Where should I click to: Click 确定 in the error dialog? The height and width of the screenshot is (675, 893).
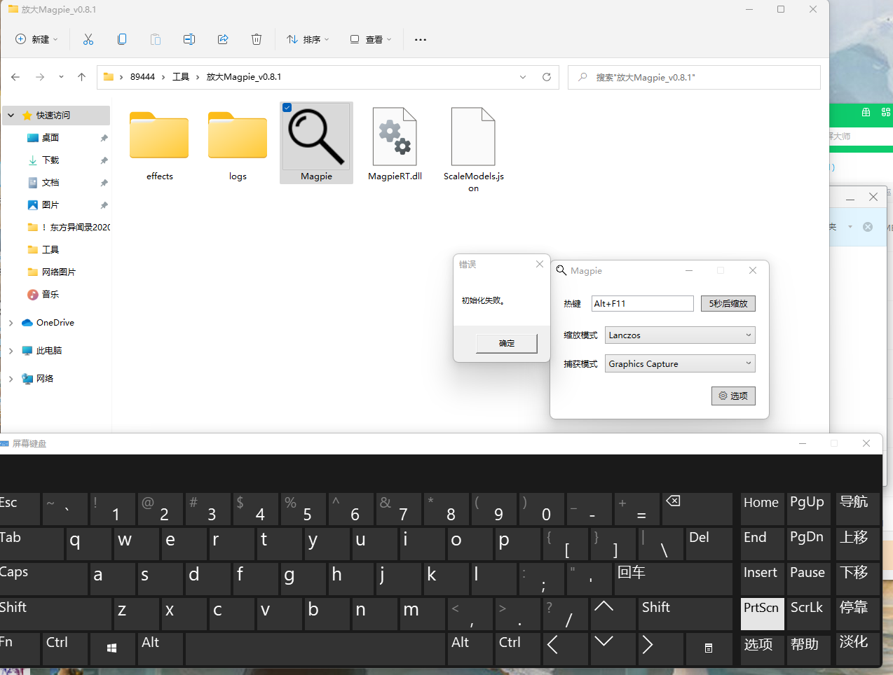(507, 343)
